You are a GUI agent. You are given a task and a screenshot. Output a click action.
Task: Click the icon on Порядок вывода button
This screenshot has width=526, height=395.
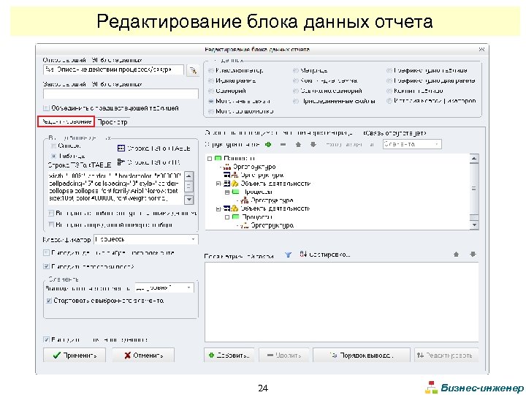[334, 355]
